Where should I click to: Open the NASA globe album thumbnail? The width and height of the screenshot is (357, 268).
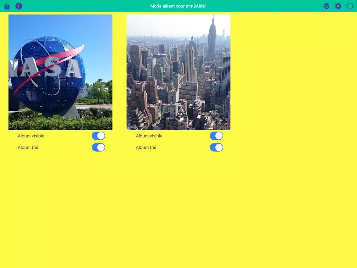point(60,72)
